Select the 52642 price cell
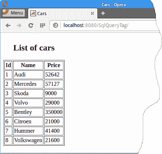Viewport: 162px width, 154px height. [x=54, y=75]
